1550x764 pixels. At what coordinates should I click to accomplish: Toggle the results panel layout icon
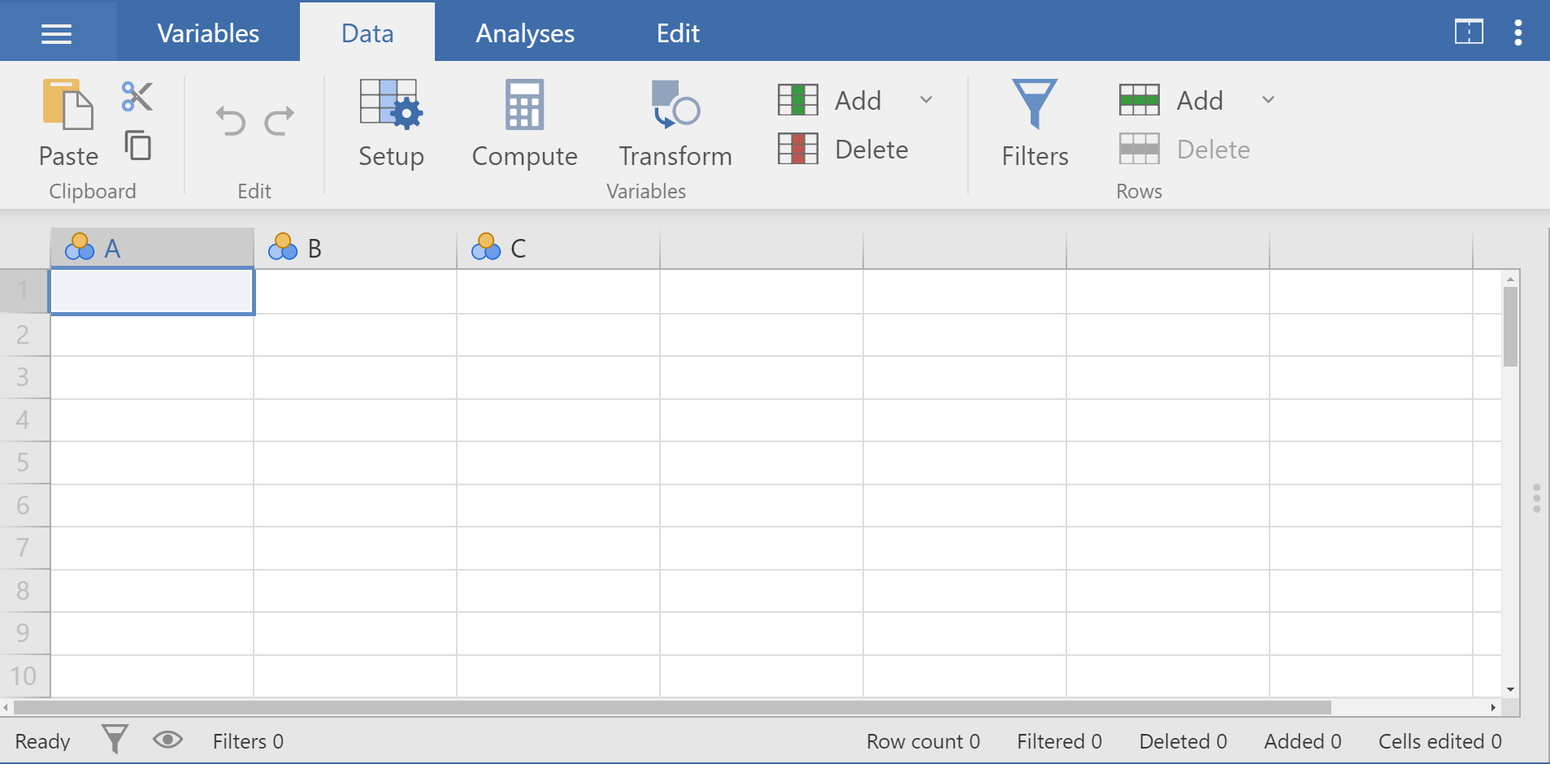pyautogui.click(x=1468, y=33)
